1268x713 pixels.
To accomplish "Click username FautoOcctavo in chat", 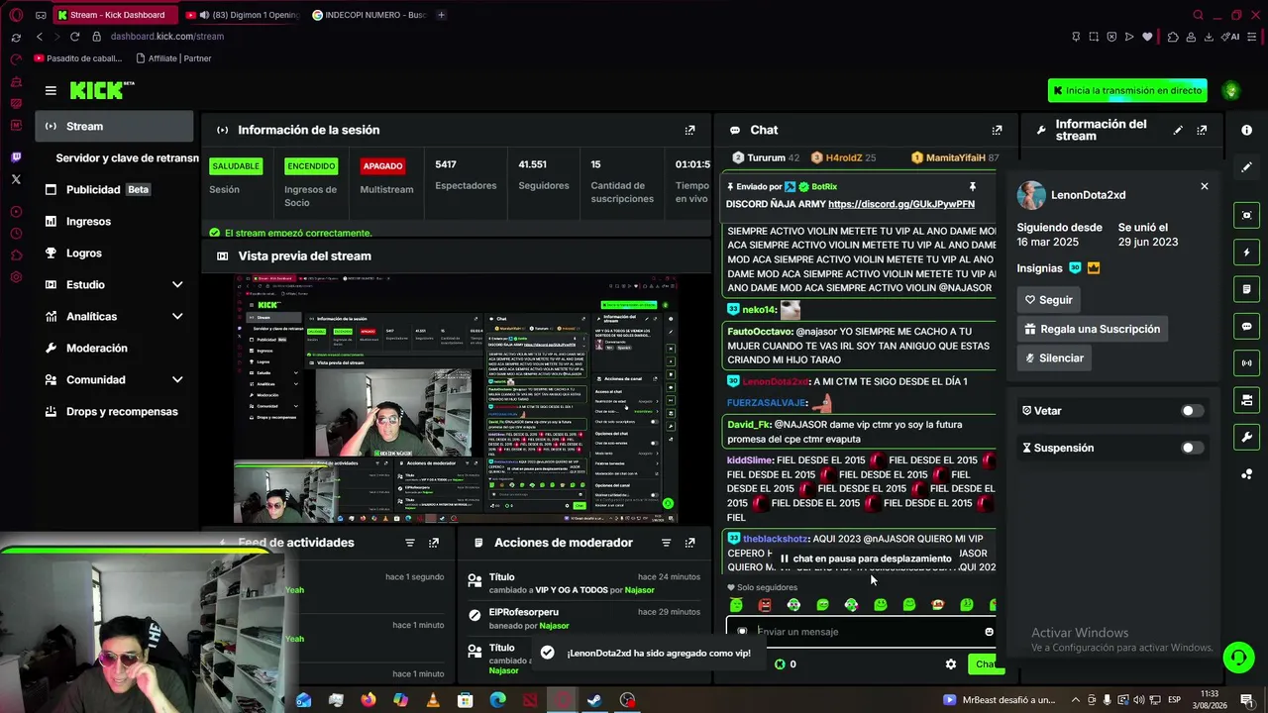I will (x=761, y=332).
